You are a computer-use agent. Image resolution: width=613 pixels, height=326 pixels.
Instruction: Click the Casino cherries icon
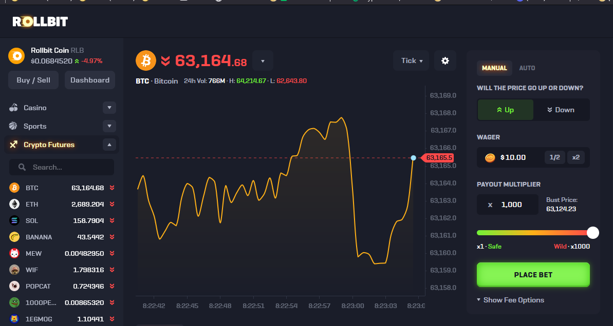pyautogui.click(x=14, y=107)
